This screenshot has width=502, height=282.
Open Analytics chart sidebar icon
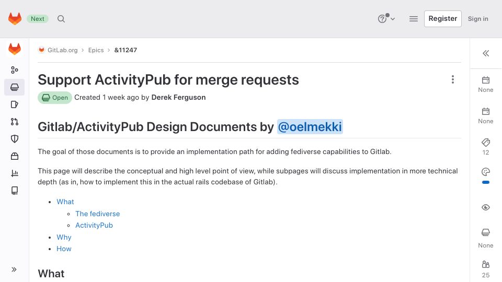click(15, 173)
